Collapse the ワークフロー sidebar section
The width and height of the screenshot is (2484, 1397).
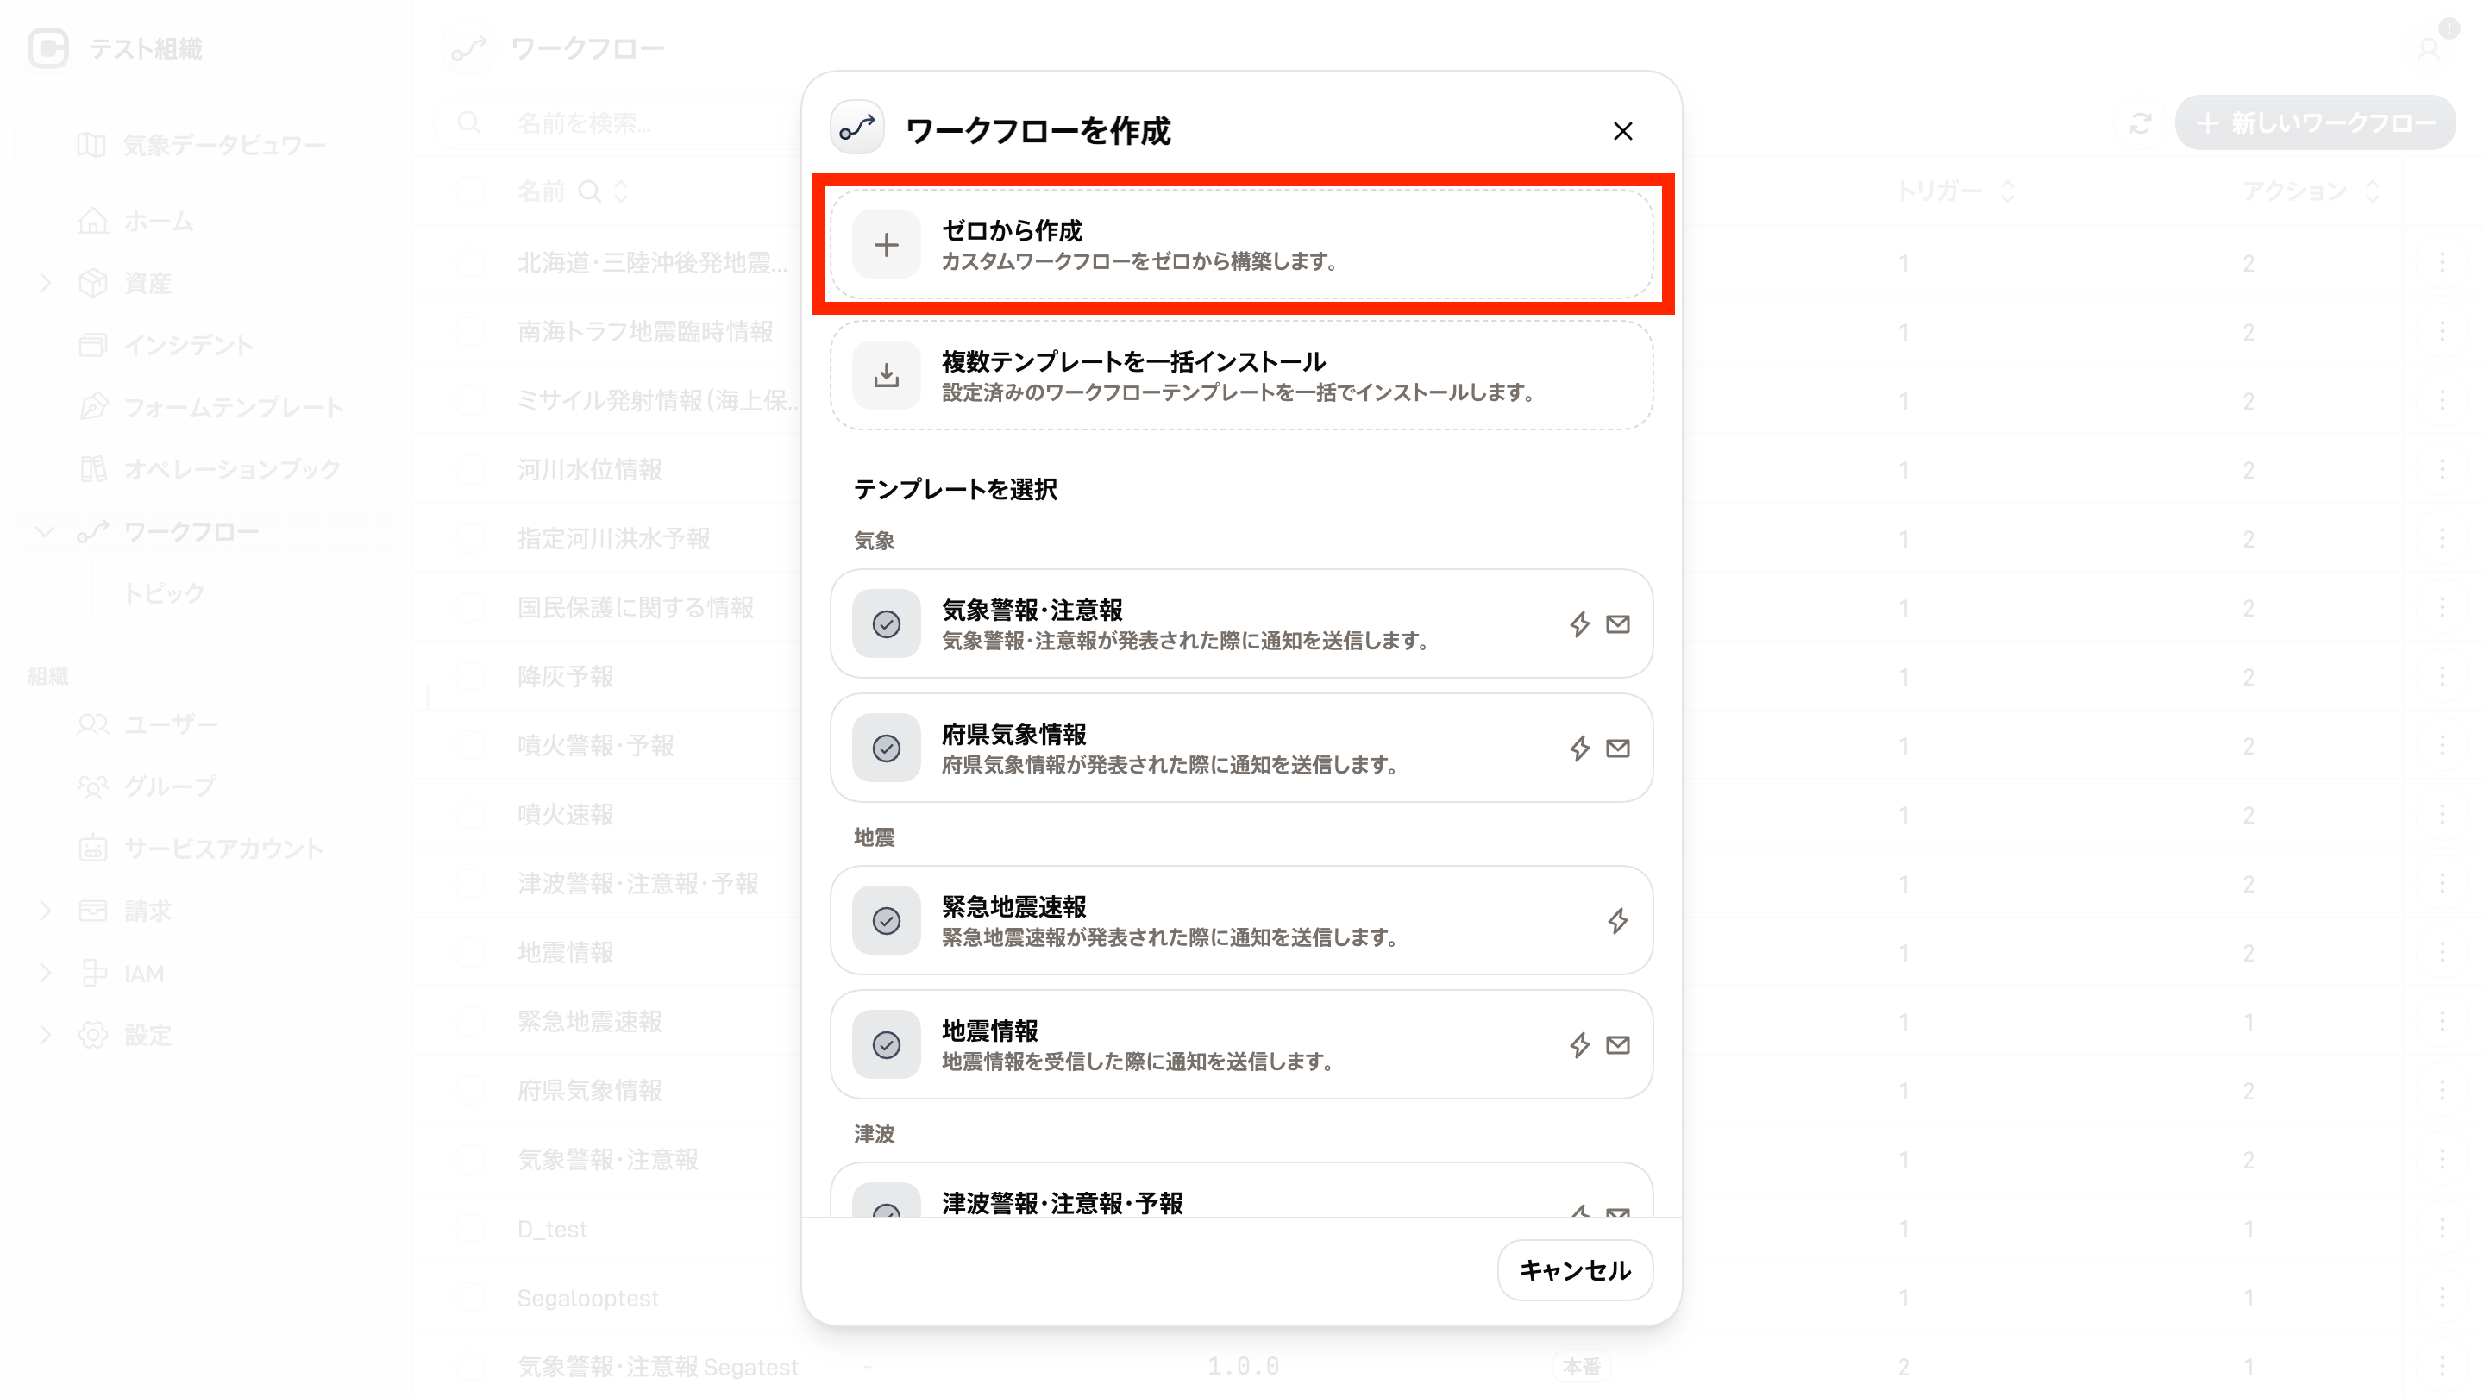[x=44, y=531]
